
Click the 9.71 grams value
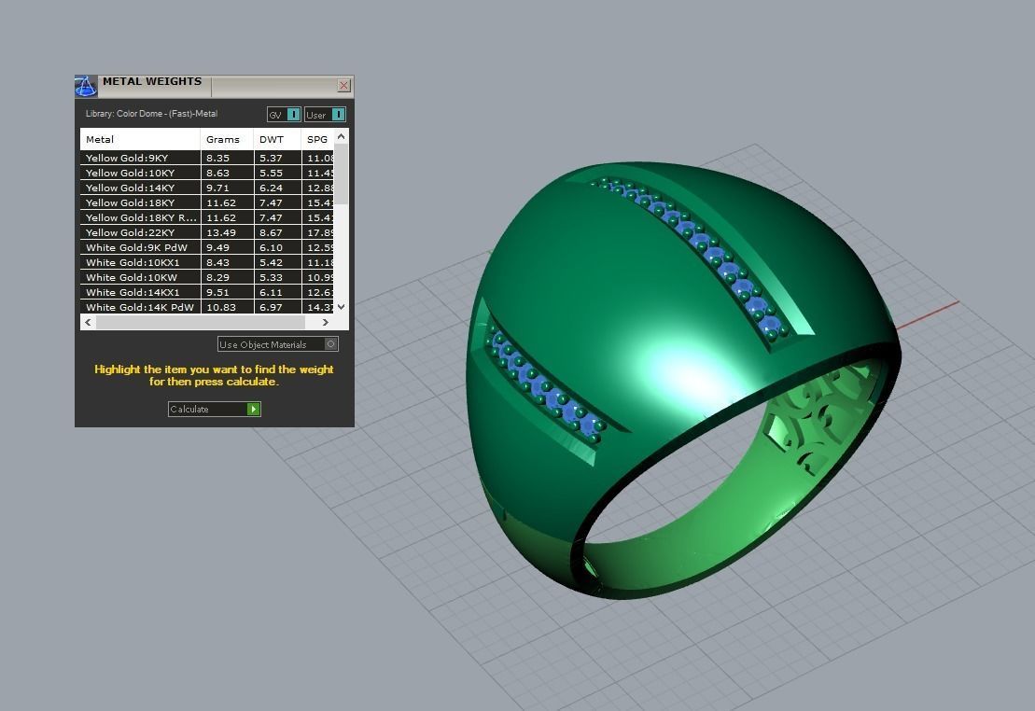click(217, 188)
